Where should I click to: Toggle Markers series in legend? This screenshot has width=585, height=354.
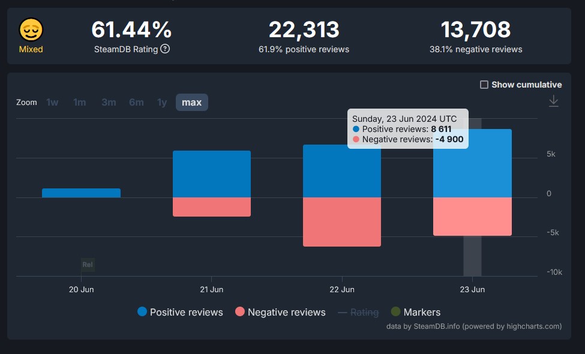point(415,312)
